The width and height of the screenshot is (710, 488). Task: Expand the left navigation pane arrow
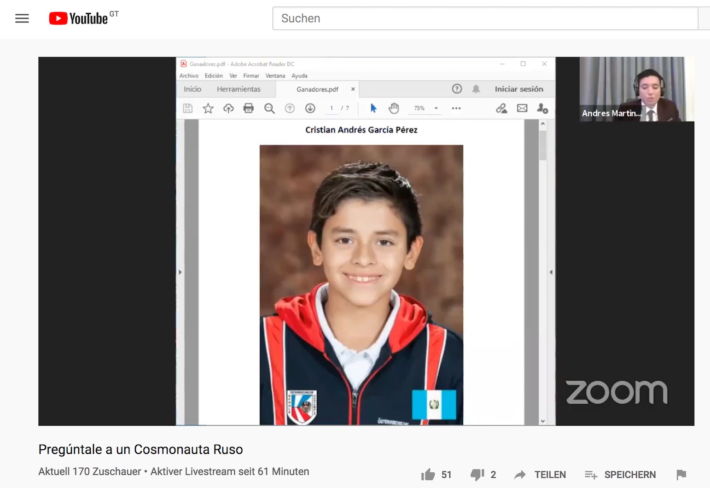coord(180,272)
